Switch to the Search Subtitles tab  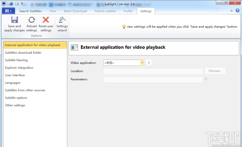pyautogui.click(x=30, y=11)
